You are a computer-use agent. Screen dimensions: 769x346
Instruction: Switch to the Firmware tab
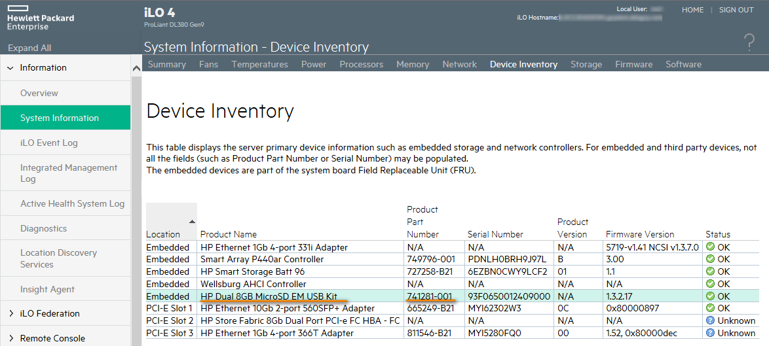(x=633, y=64)
